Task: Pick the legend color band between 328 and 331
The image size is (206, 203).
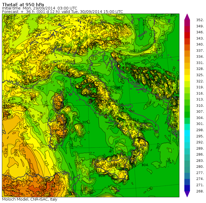Action: tap(187, 66)
